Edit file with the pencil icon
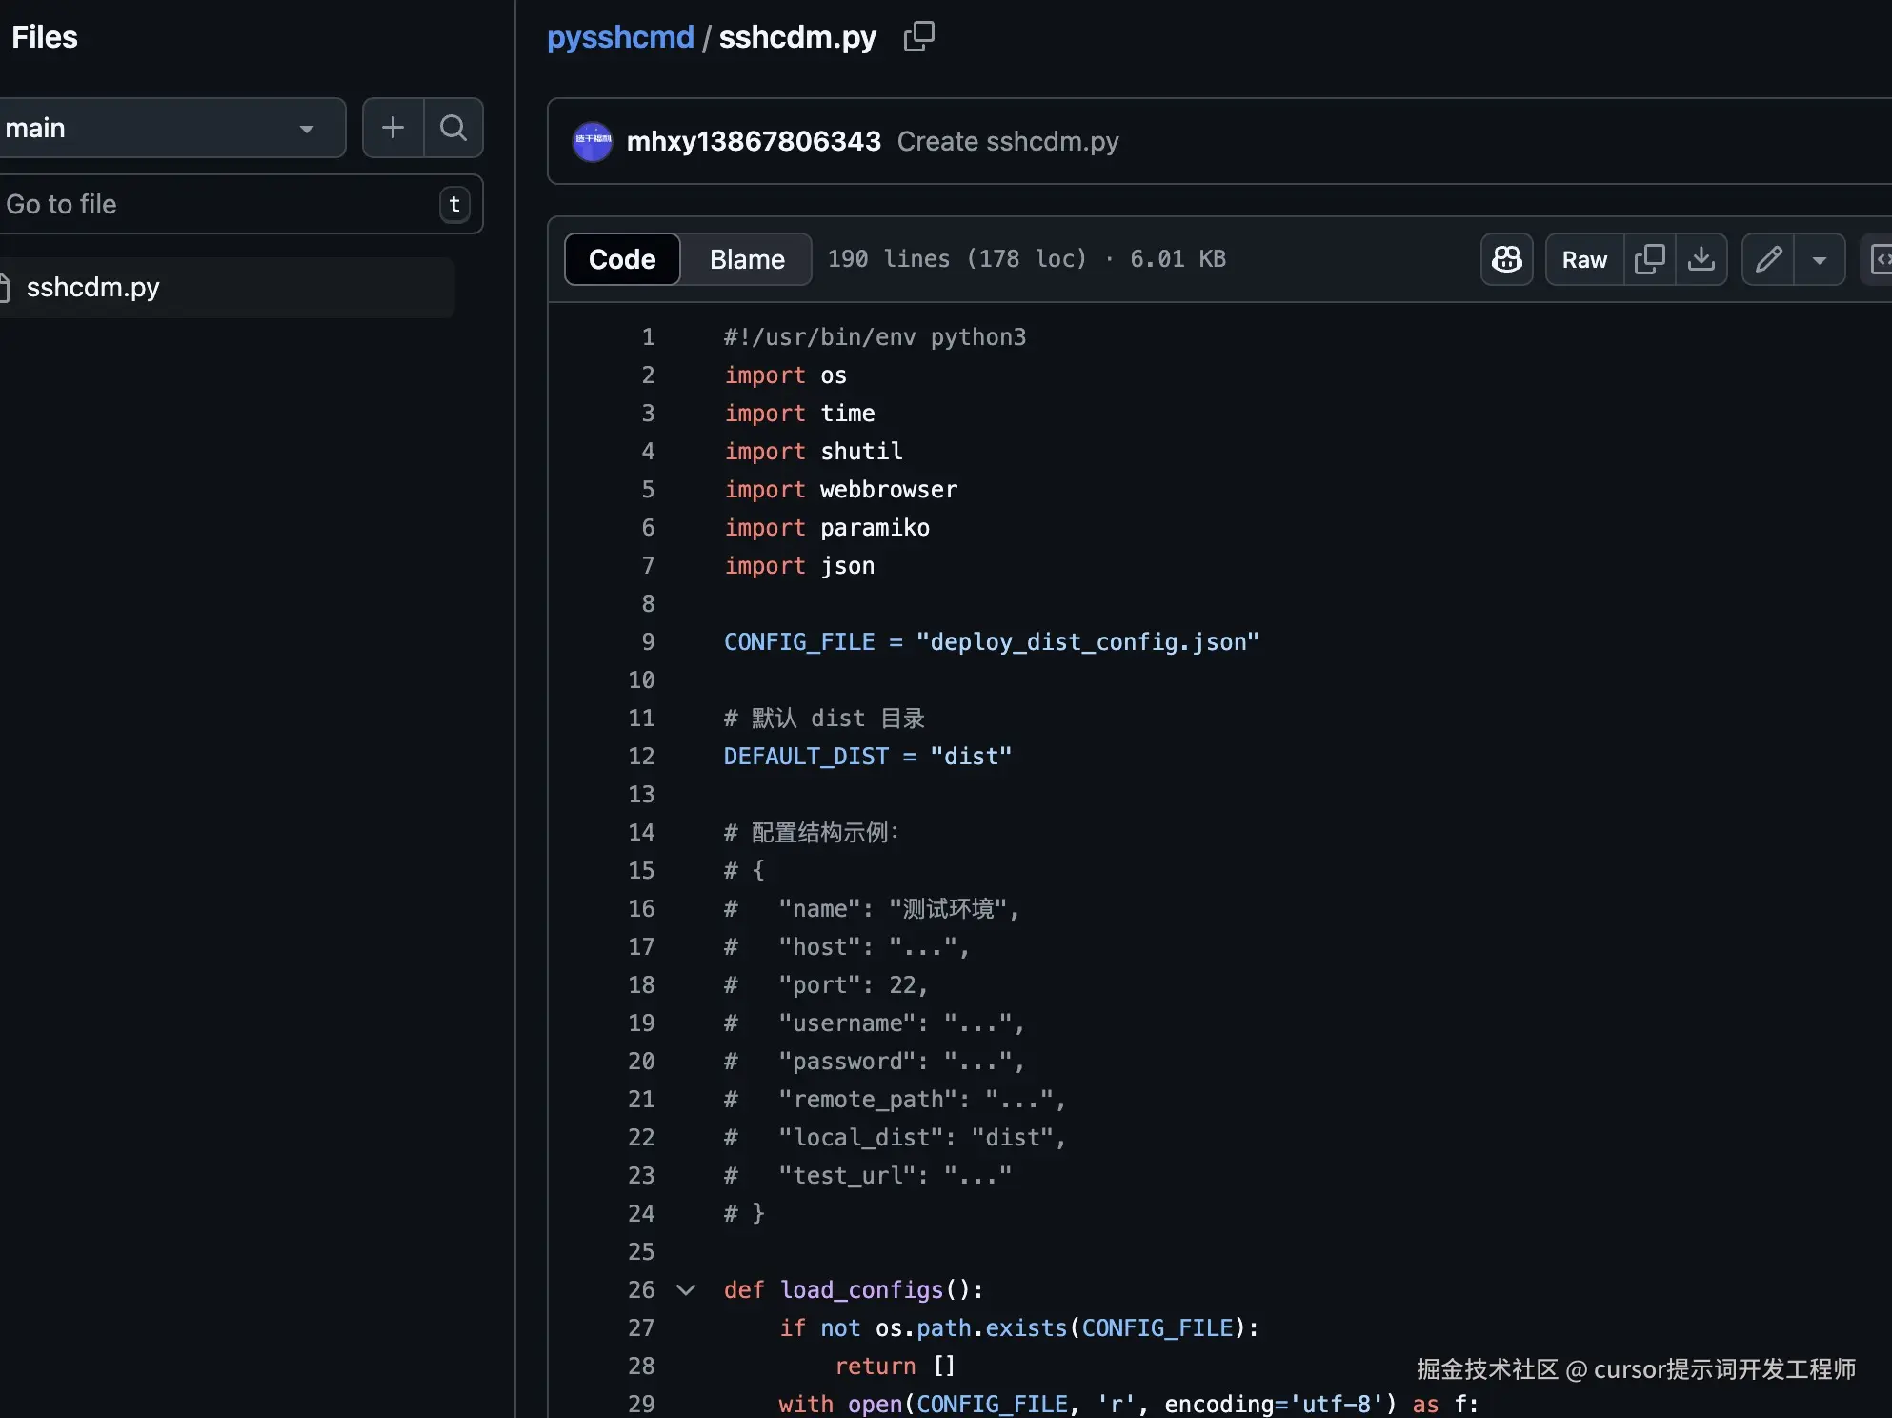Image resolution: width=1892 pixels, height=1418 pixels. [1768, 259]
